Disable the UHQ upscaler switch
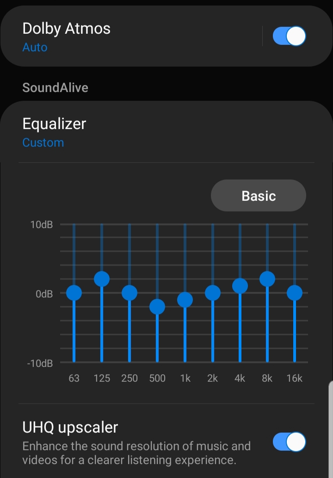333x478 pixels. point(290,442)
